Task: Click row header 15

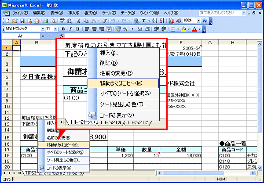Action: click(7, 137)
